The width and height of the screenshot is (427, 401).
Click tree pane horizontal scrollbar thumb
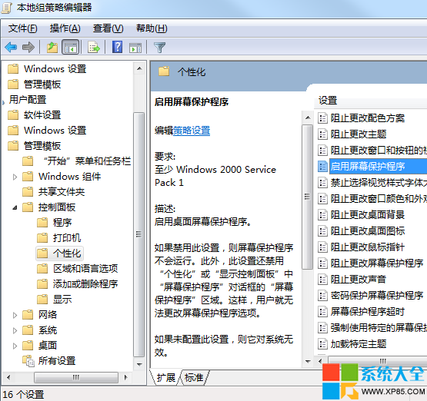76,377
